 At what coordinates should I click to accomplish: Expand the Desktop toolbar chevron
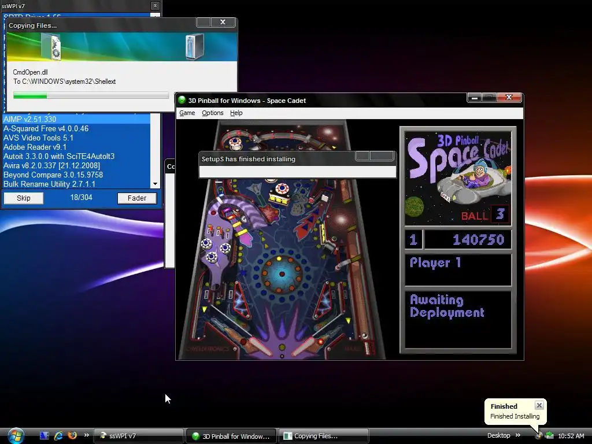[518, 435]
